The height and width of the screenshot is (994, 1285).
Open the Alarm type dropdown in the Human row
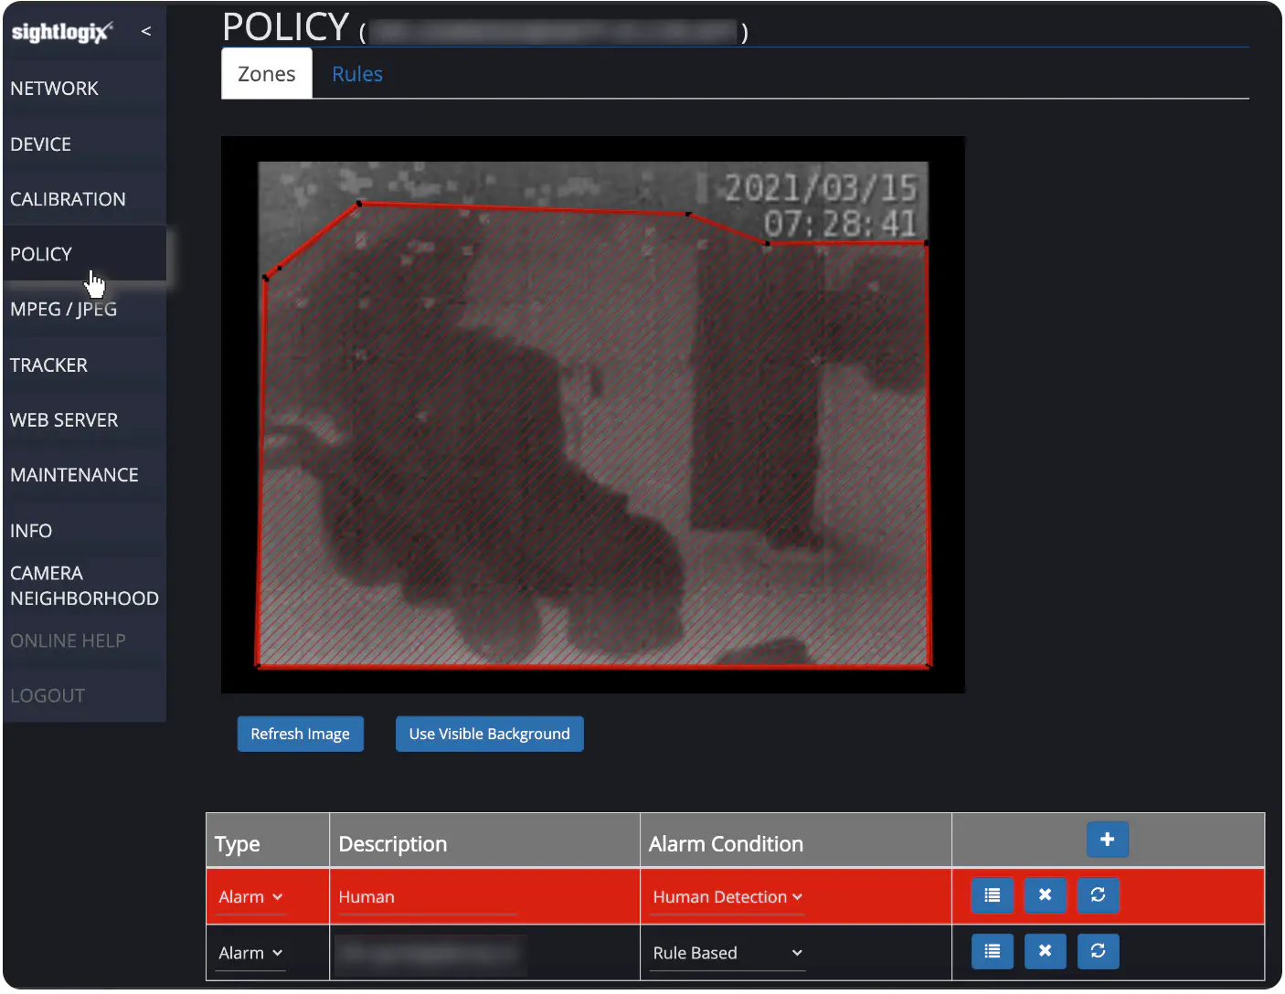(x=251, y=897)
